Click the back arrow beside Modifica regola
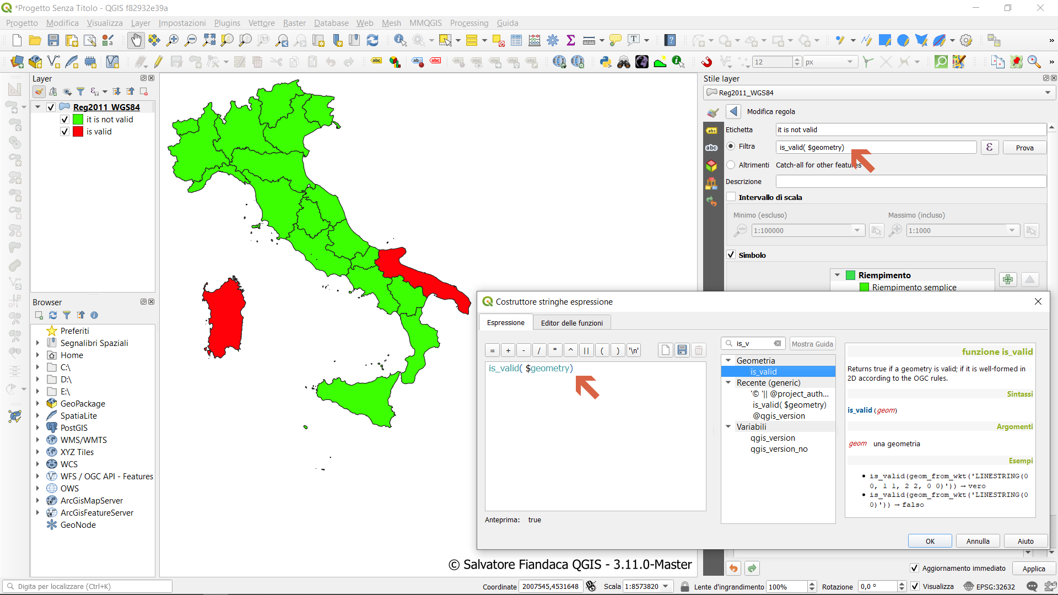 pos(733,111)
